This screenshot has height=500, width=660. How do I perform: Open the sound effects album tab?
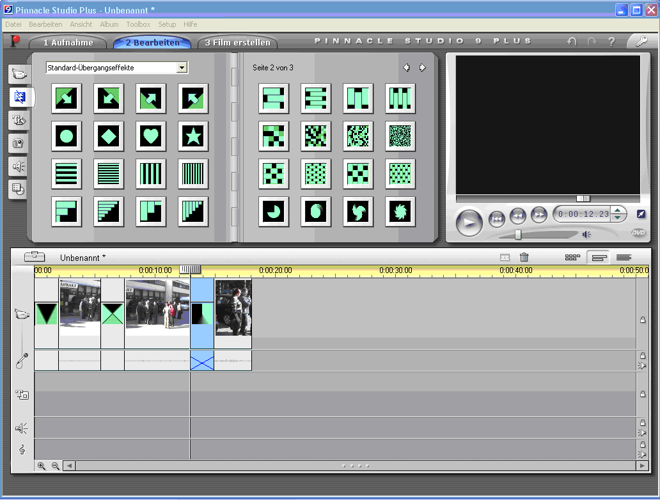click(19, 166)
